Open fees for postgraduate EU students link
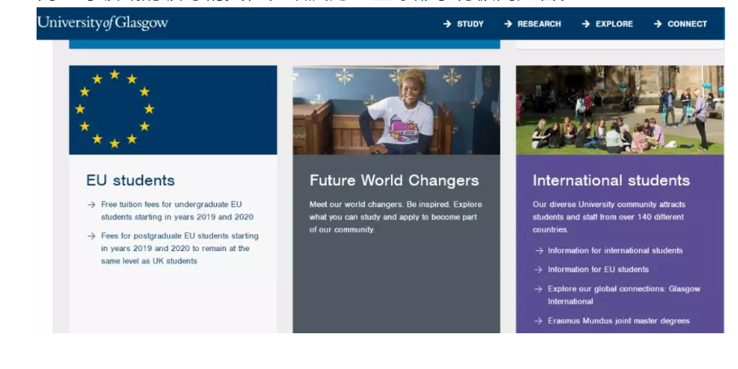738x369 pixels. point(179,248)
